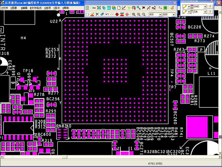Expand the Silk layer dropdown
This screenshot has height=167, width=222.
tap(205, 12)
